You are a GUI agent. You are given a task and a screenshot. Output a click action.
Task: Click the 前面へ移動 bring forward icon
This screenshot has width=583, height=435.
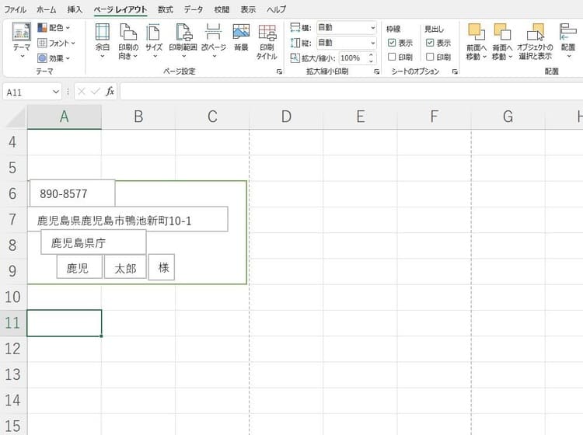[x=476, y=33]
